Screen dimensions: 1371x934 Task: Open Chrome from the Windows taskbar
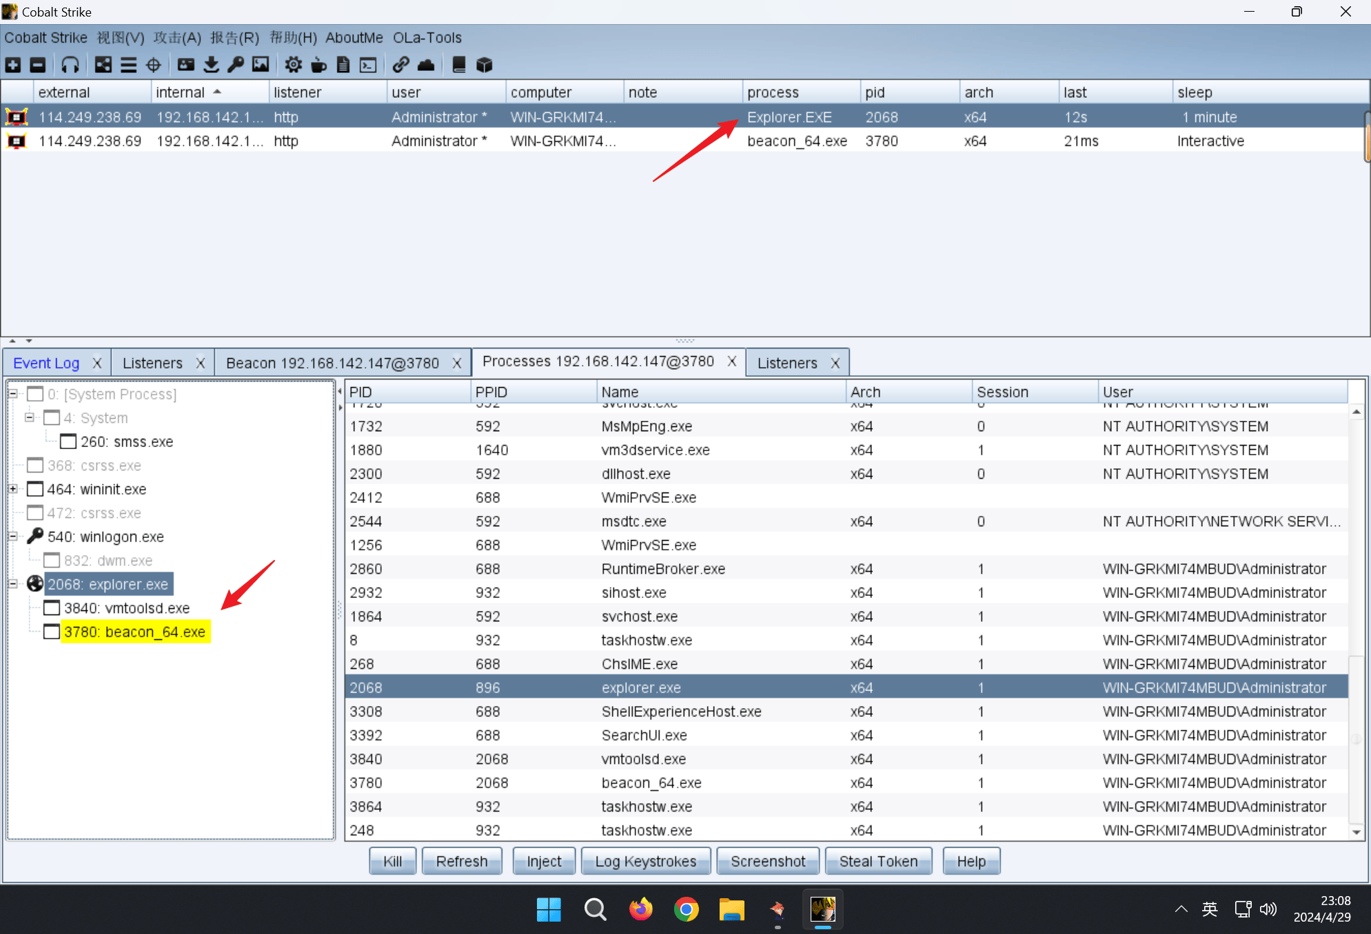(x=686, y=910)
